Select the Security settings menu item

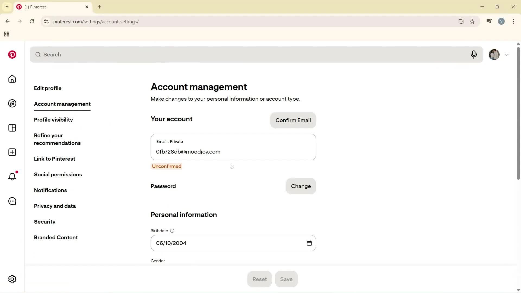click(x=45, y=222)
